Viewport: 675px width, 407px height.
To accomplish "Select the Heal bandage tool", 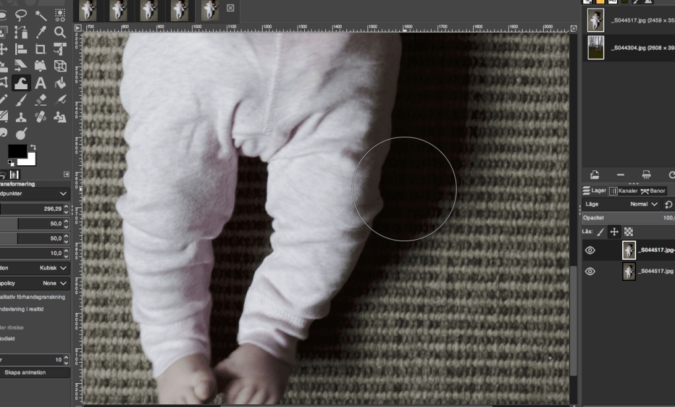I will pyautogui.click(x=40, y=117).
